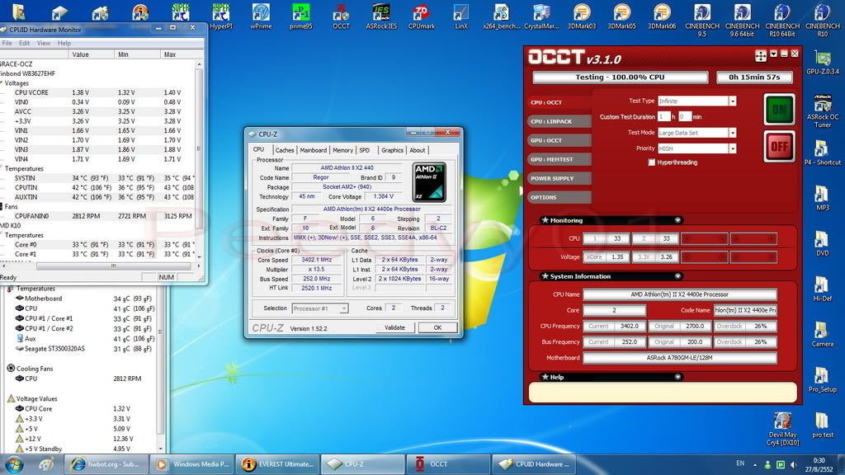845x475 pixels.
Task: Open the P4 - Shortcut desktop icon
Action: click(823, 153)
